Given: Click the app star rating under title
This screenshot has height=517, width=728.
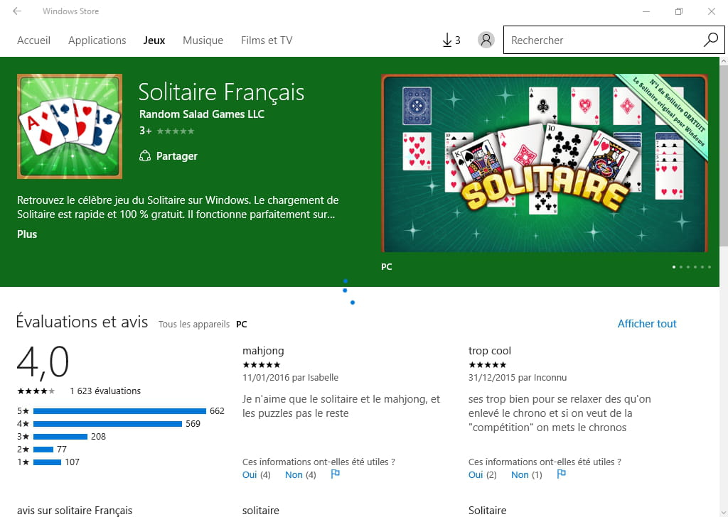Looking at the screenshot, I should pos(176,131).
